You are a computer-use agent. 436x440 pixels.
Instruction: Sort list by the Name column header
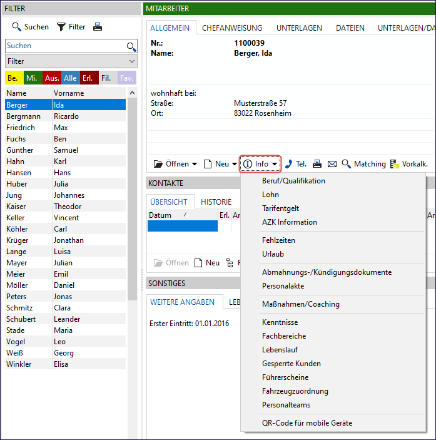pyautogui.click(x=29, y=93)
